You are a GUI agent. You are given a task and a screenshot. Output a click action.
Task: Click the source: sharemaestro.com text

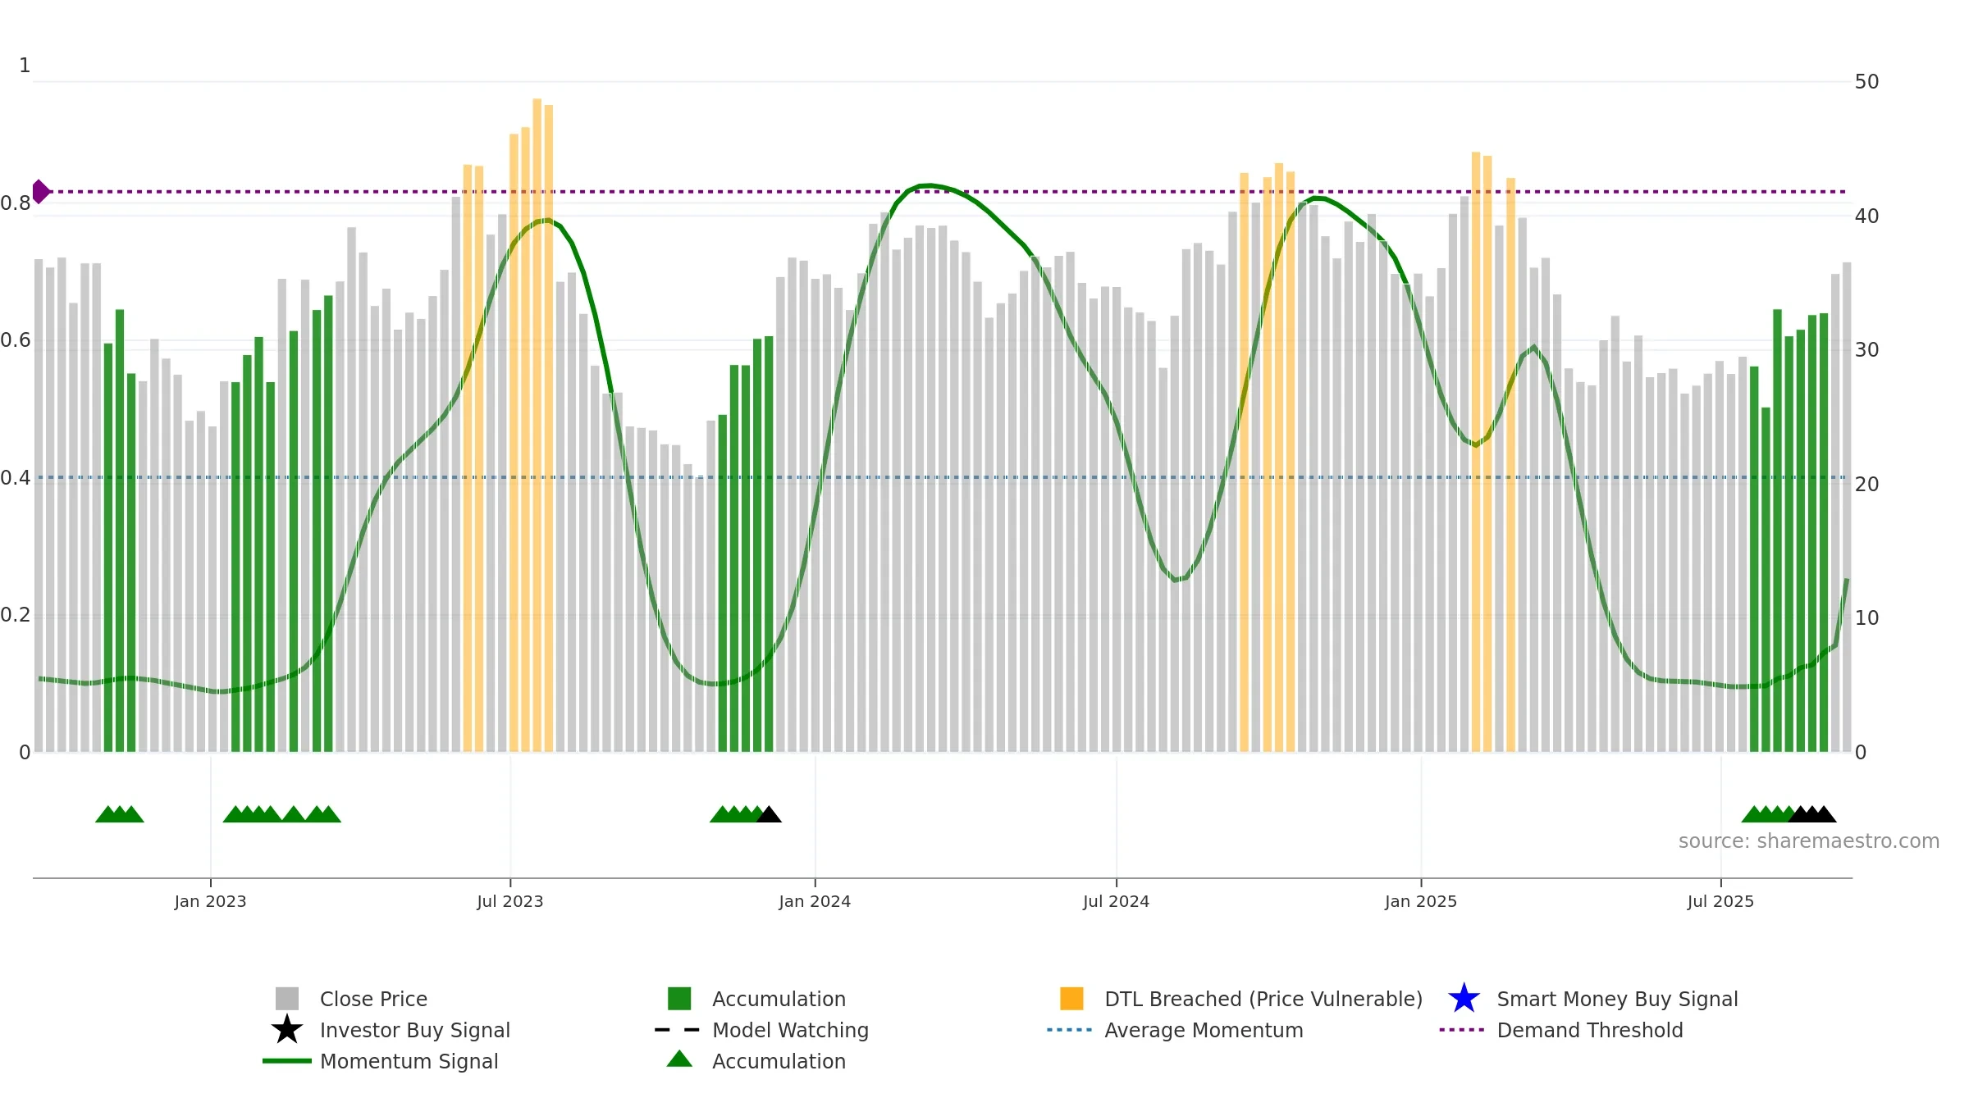pyautogui.click(x=1809, y=841)
